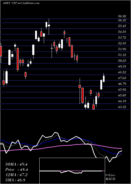Click the 53.72 price level label
The width and height of the screenshot is (131, 184).
[122, 38]
